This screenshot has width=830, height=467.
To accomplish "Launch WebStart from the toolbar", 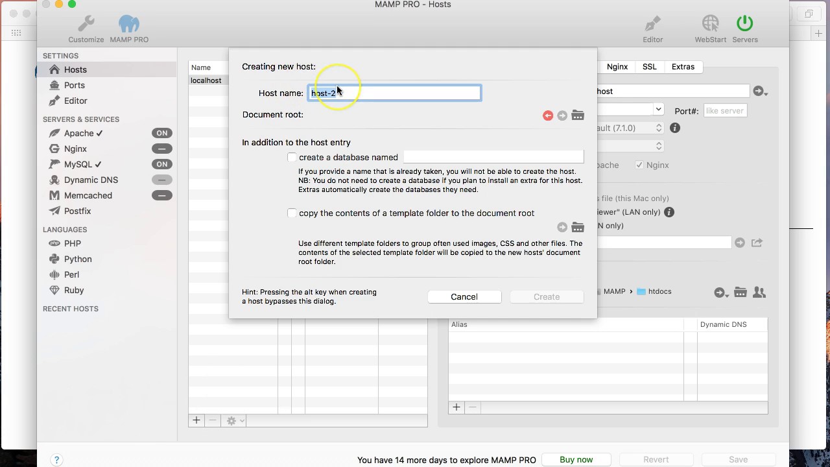I will click(711, 30).
